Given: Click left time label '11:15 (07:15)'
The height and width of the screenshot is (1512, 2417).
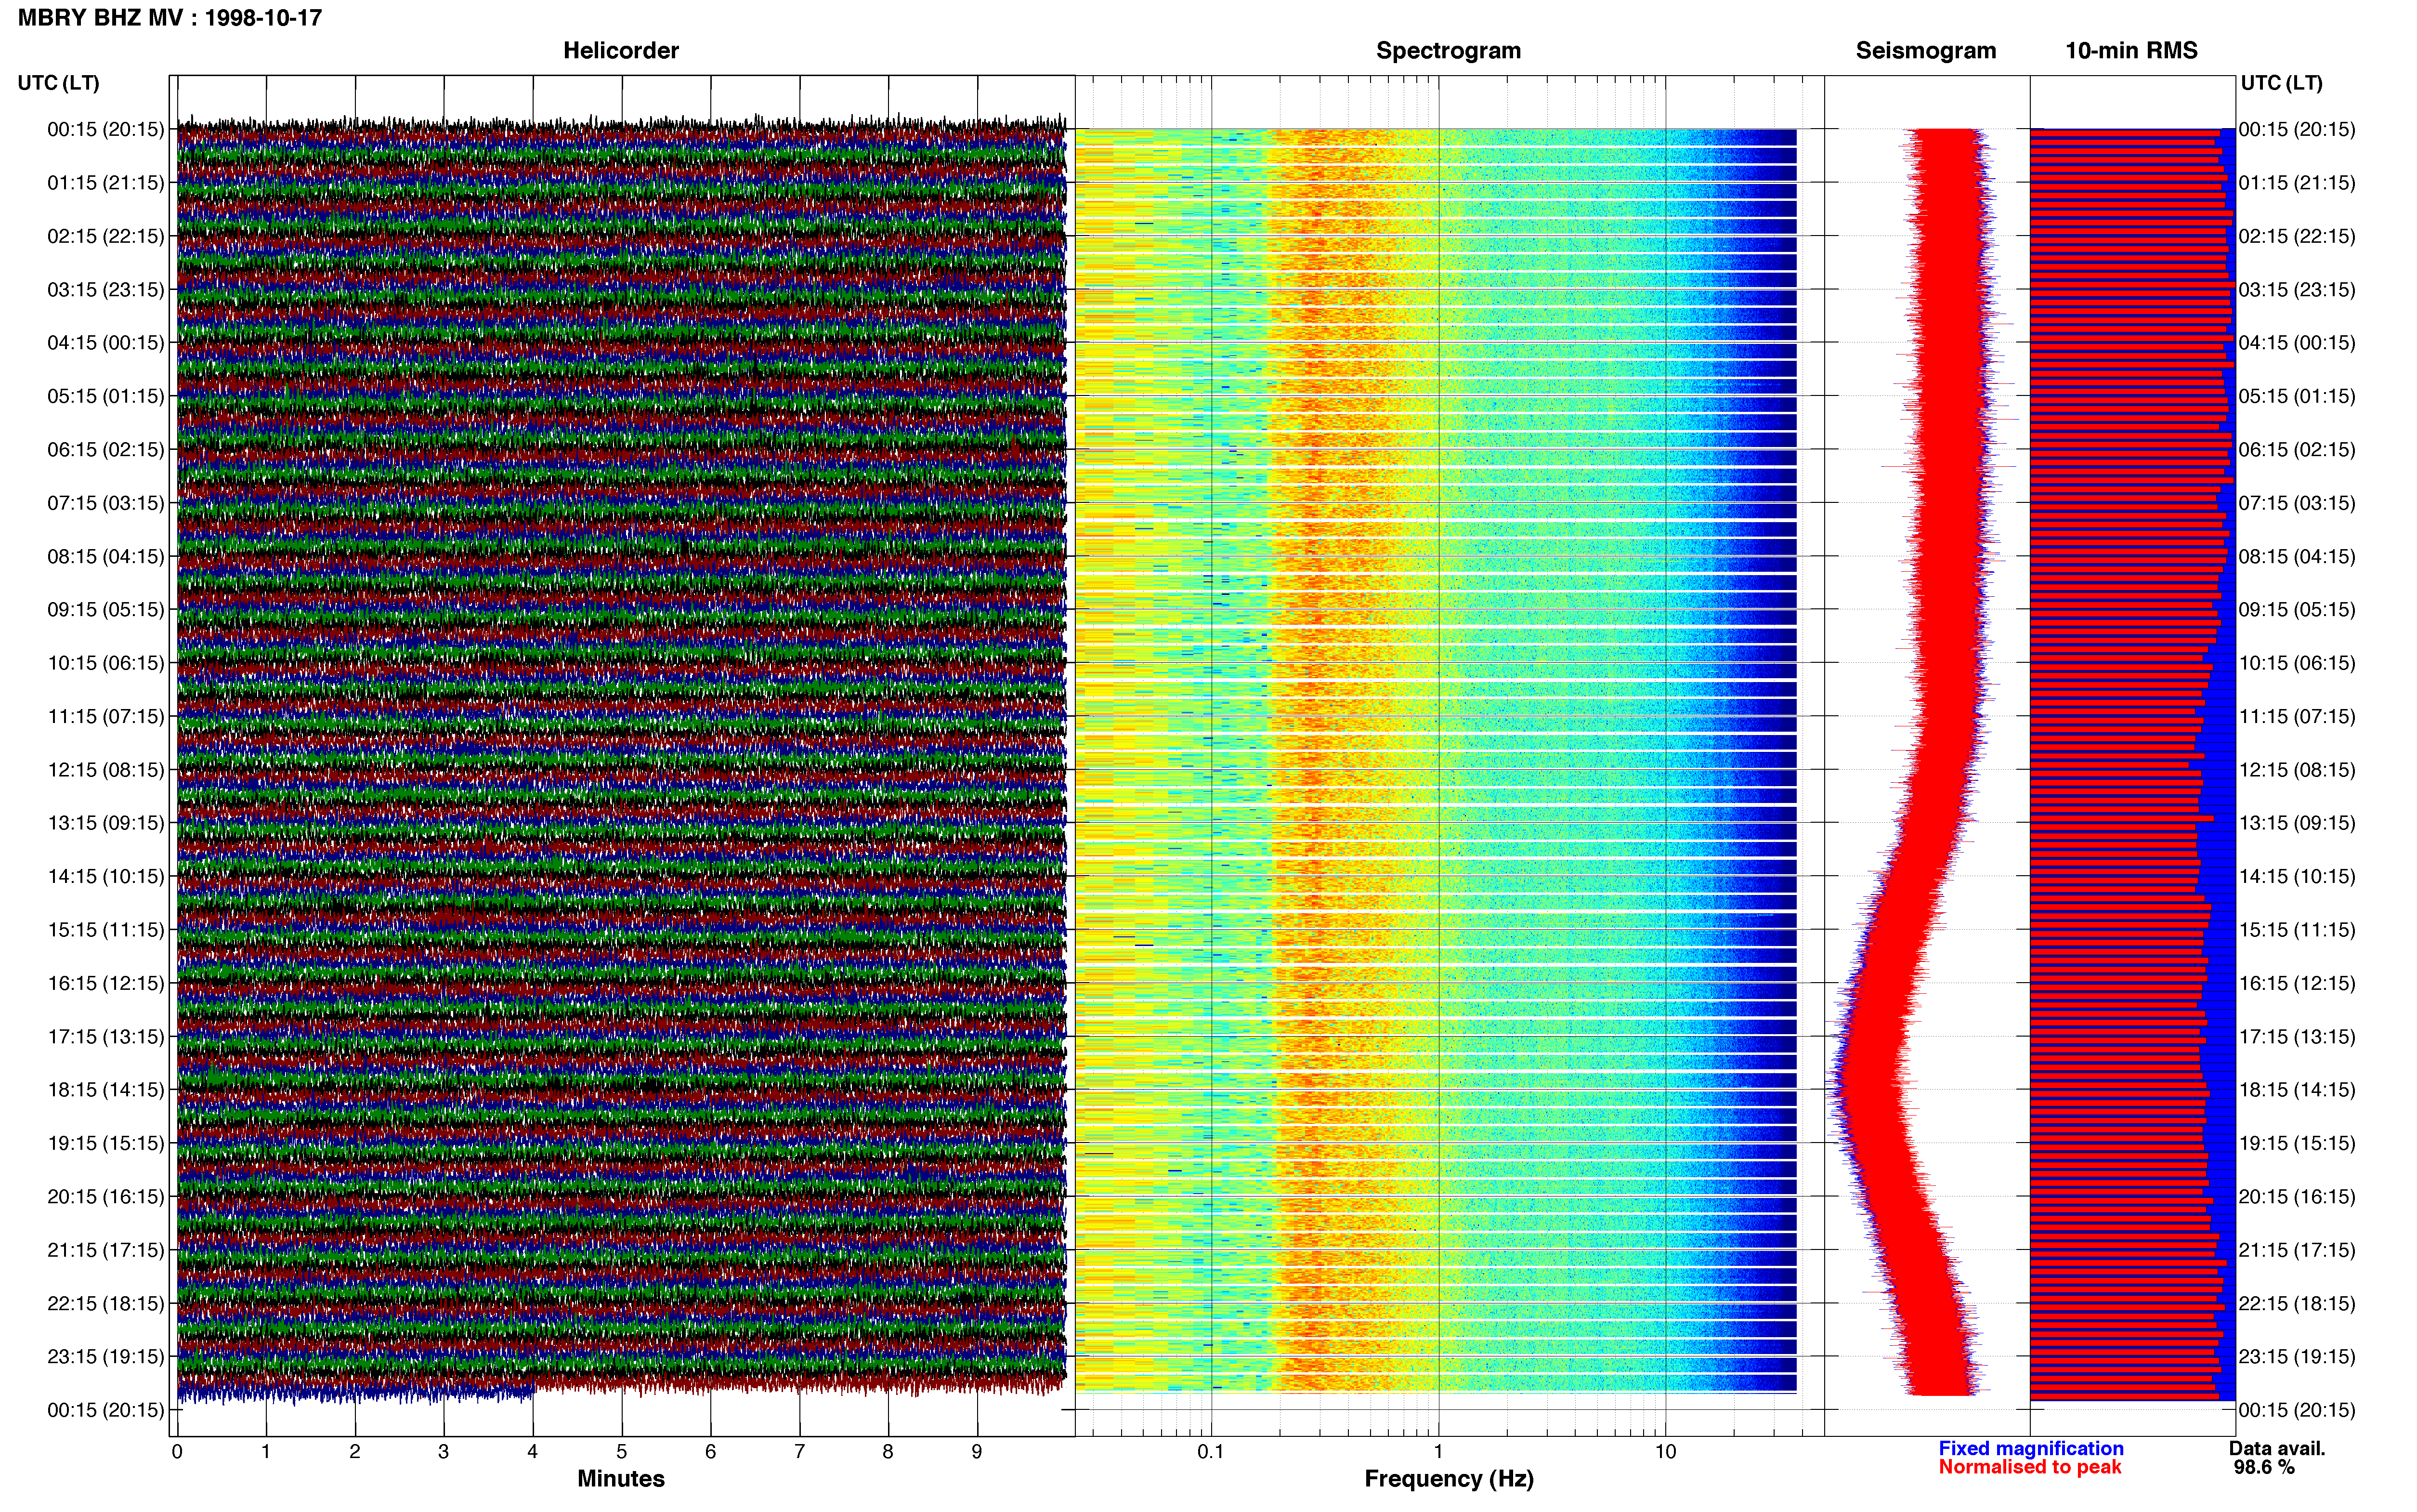Looking at the screenshot, I should [106, 716].
